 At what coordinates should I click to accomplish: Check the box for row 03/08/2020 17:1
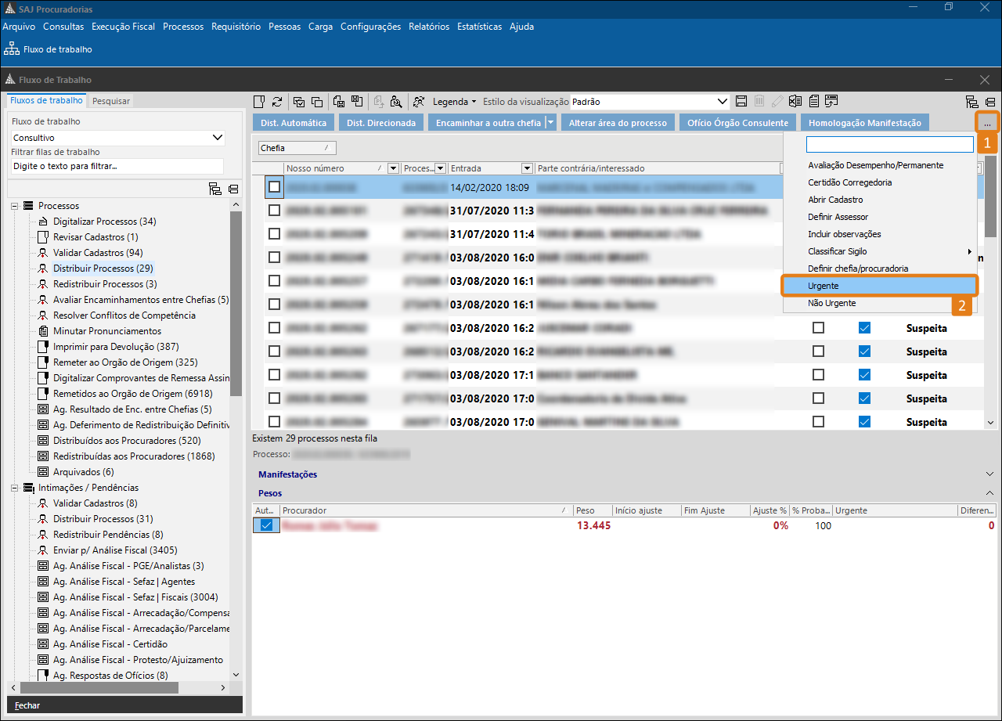coord(274,374)
